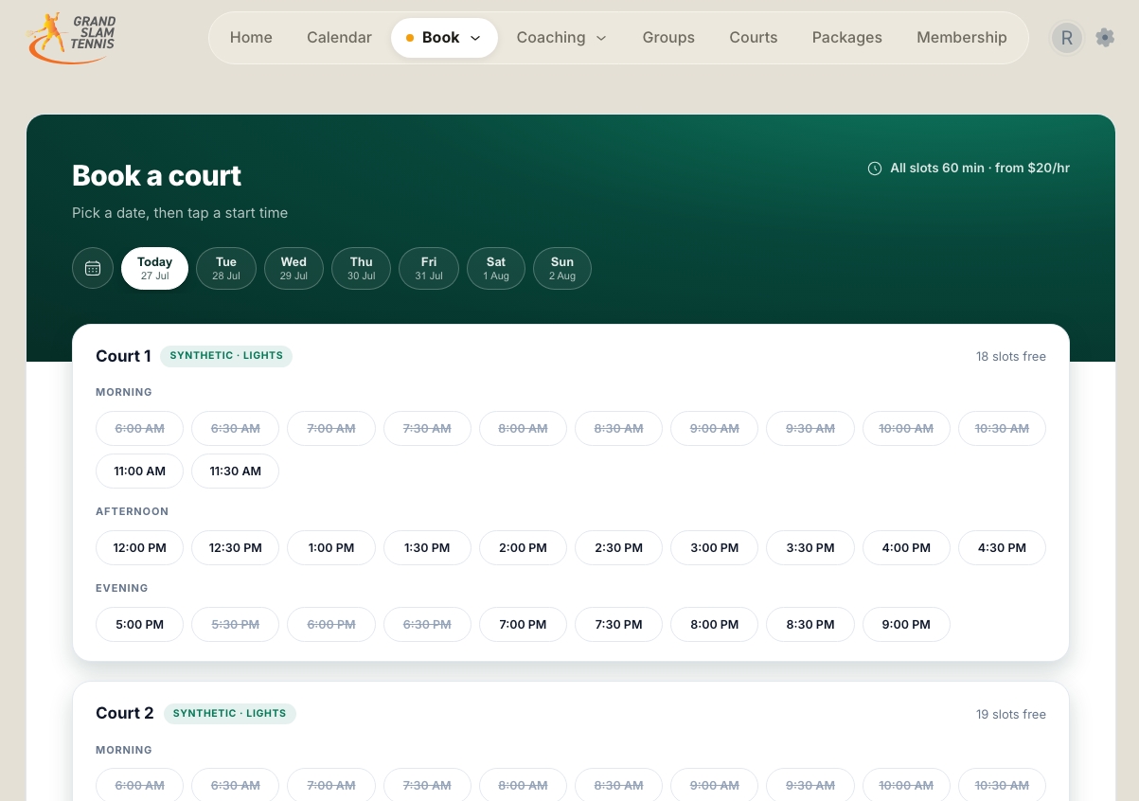
Task: Click Court 1 unavailable 6:00 PM slot
Action: click(x=331, y=624)
